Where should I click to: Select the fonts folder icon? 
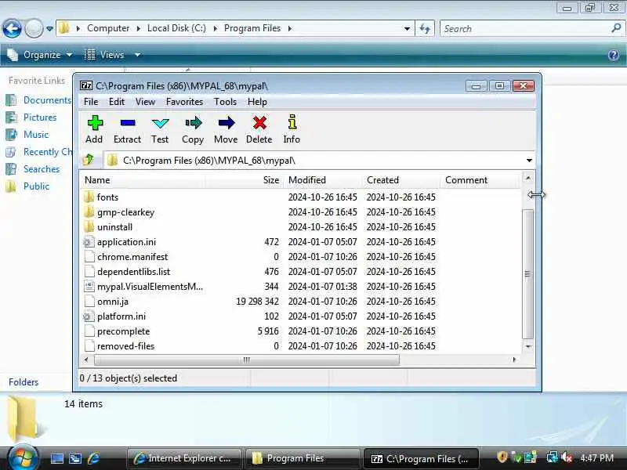click(89, 197)
